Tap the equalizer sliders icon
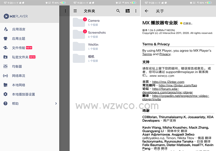 click(x=5, y=66)
